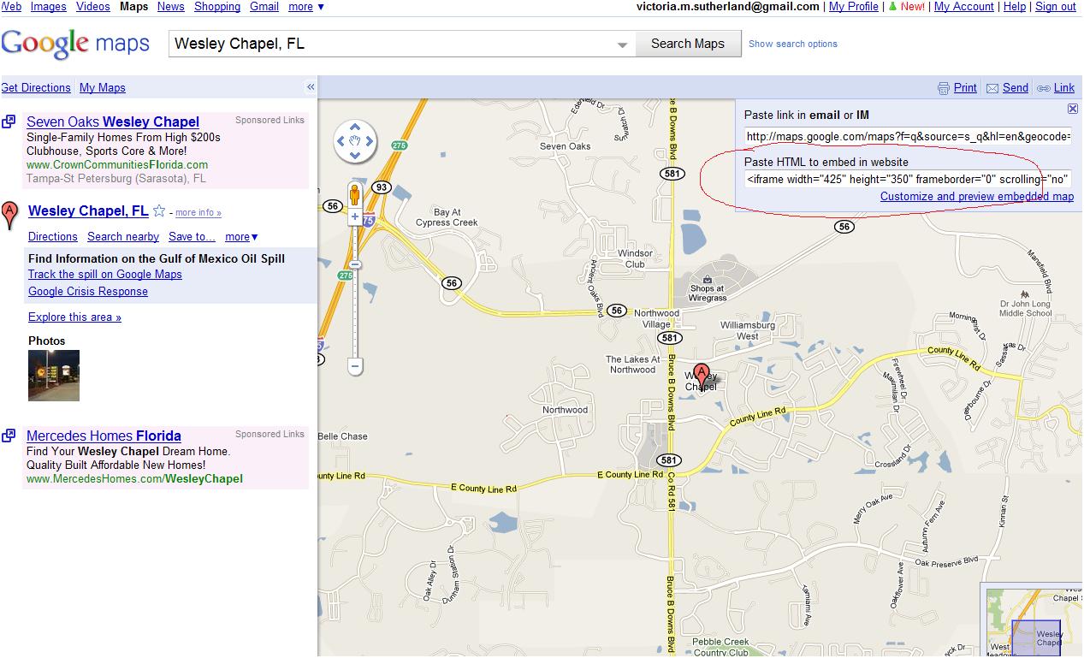Go to News in the top bar
Screen dimensions: 1084x658
click(171, 7)
